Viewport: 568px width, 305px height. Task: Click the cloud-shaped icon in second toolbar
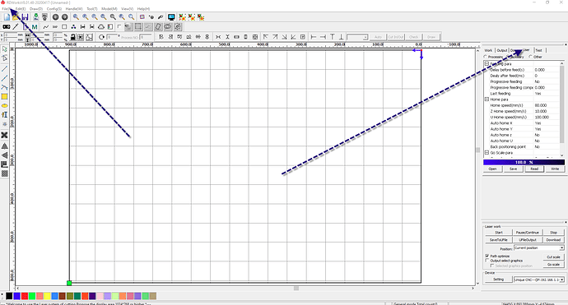(101, 27)
